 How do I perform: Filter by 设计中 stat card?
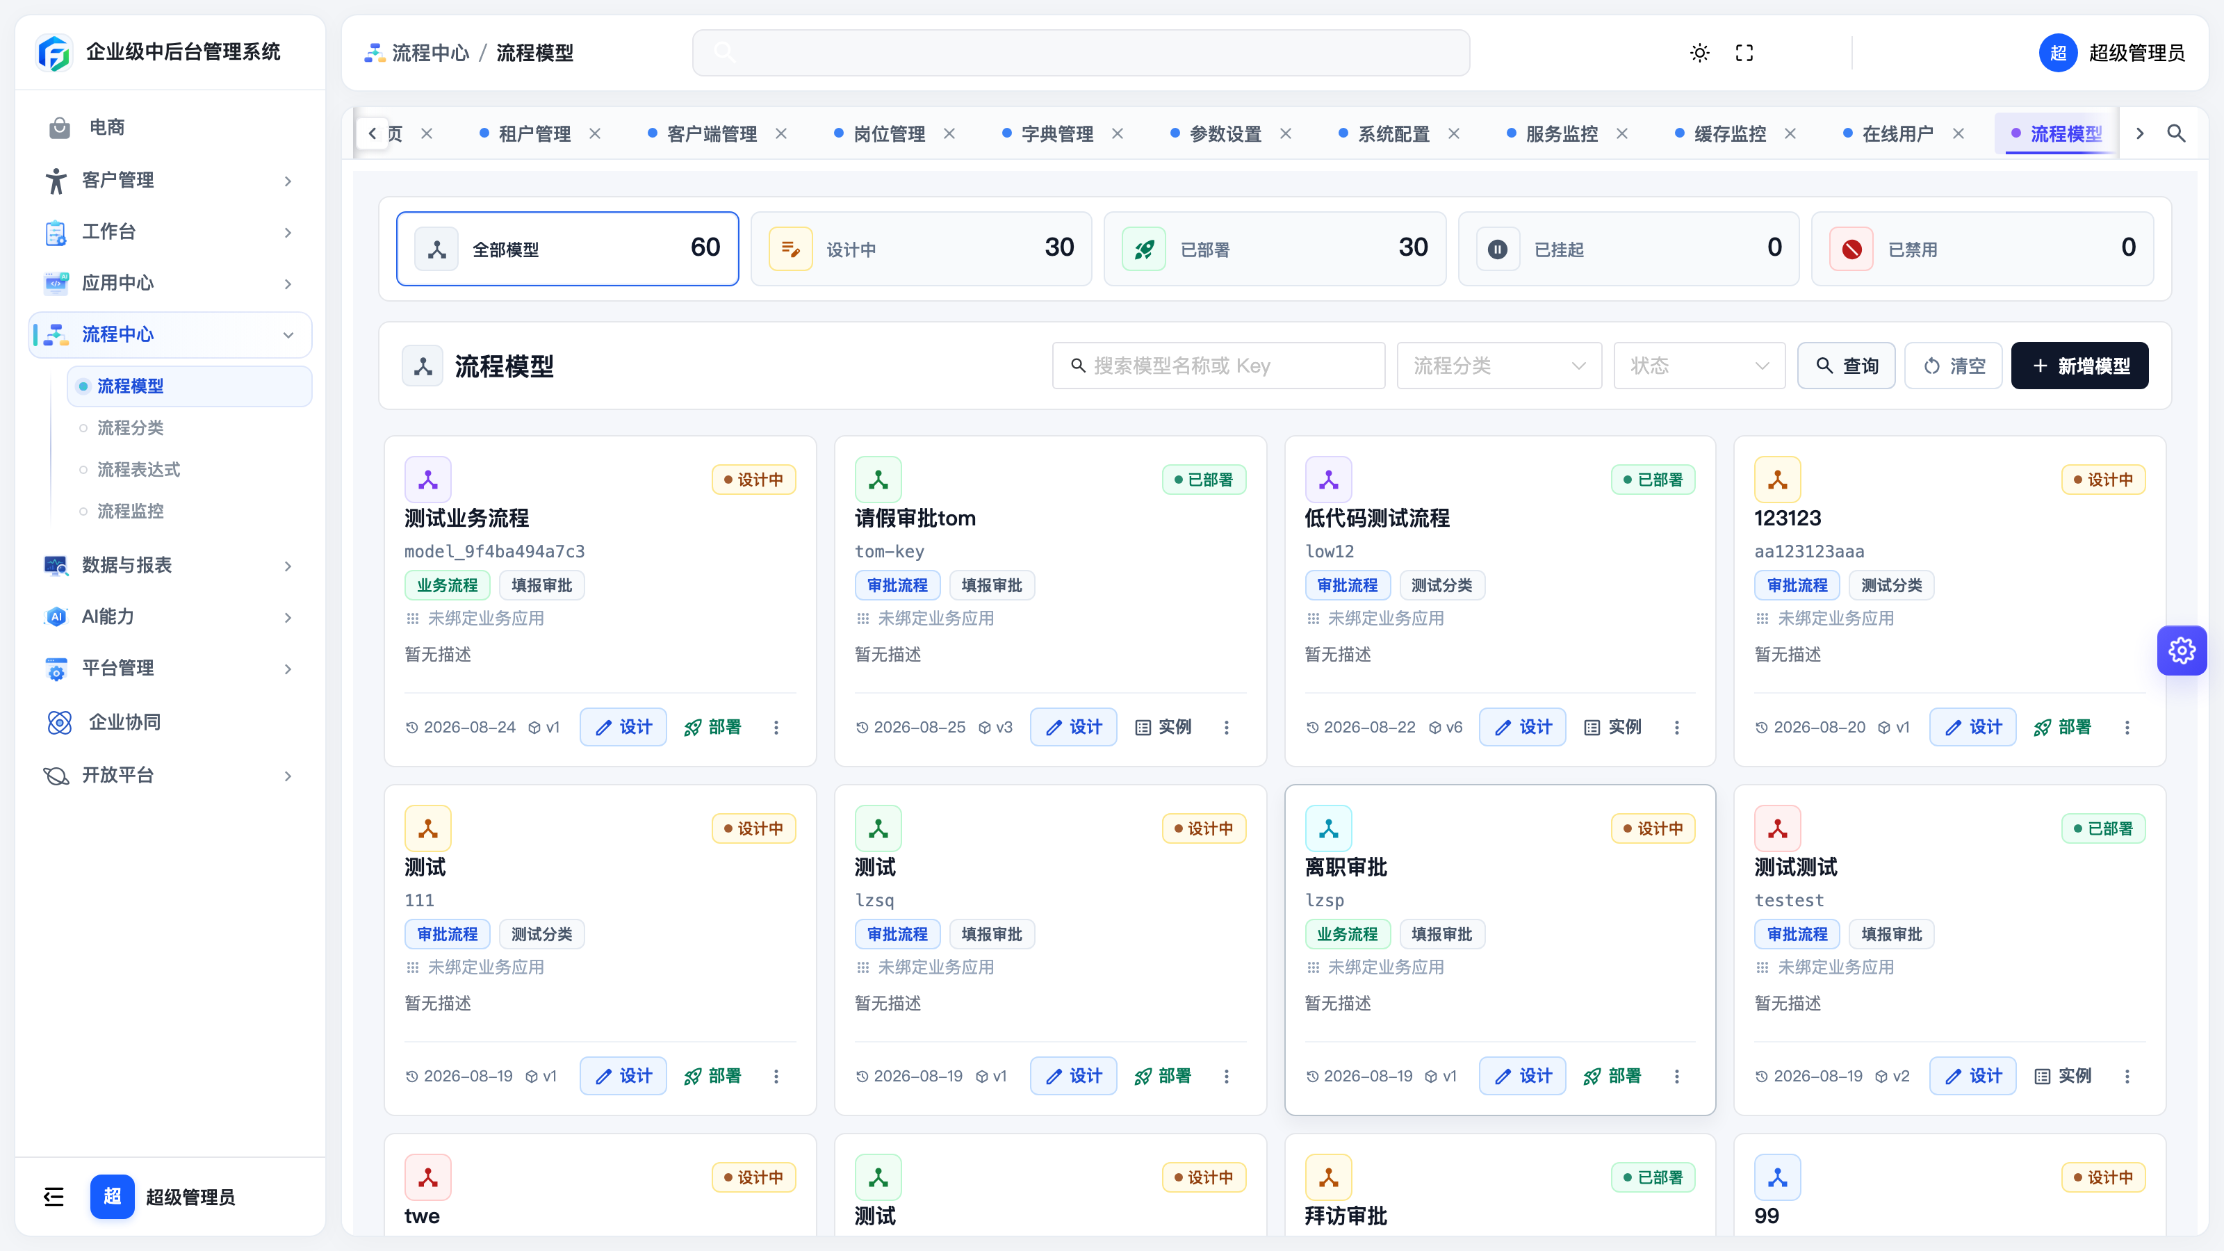[921, 249]
